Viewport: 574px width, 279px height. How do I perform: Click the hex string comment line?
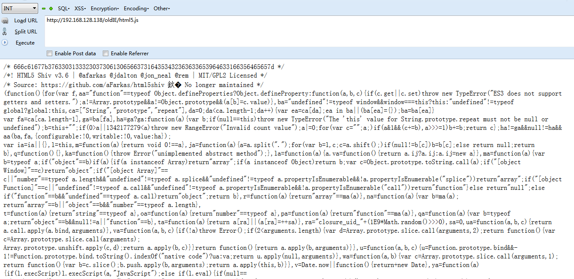[143, 67]
